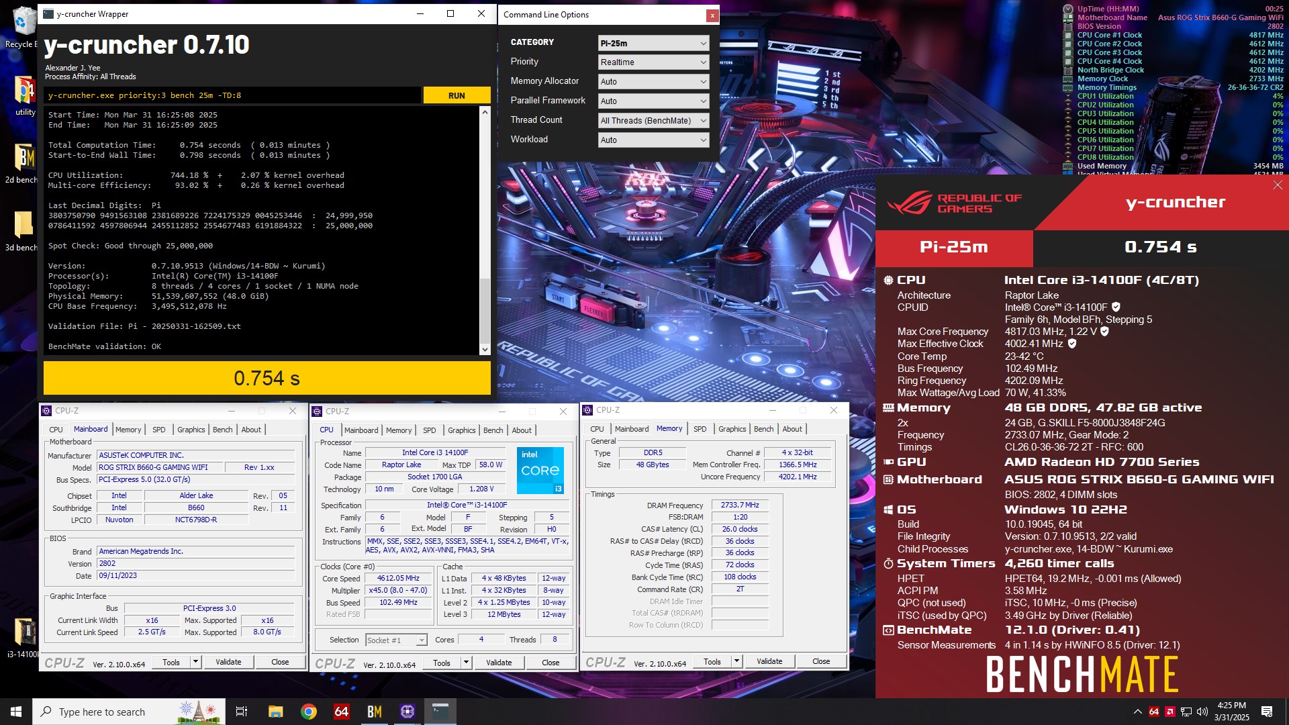This screenshot has width=1289, height=725.
Task: Expand the Thread Count dropdown
Action: point(653,120)
